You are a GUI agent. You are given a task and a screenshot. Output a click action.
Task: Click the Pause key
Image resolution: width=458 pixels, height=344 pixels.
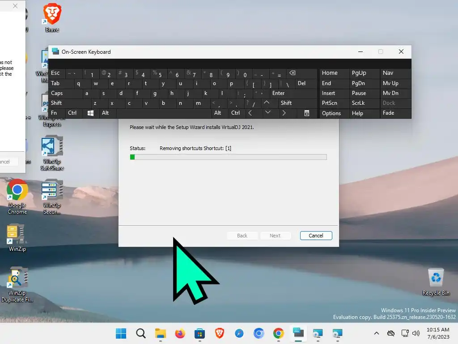[x=364, y=93]
